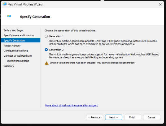Viewport: 166px width, 126px height.
Task: Click the Previous button
Action: click(94, 117)
